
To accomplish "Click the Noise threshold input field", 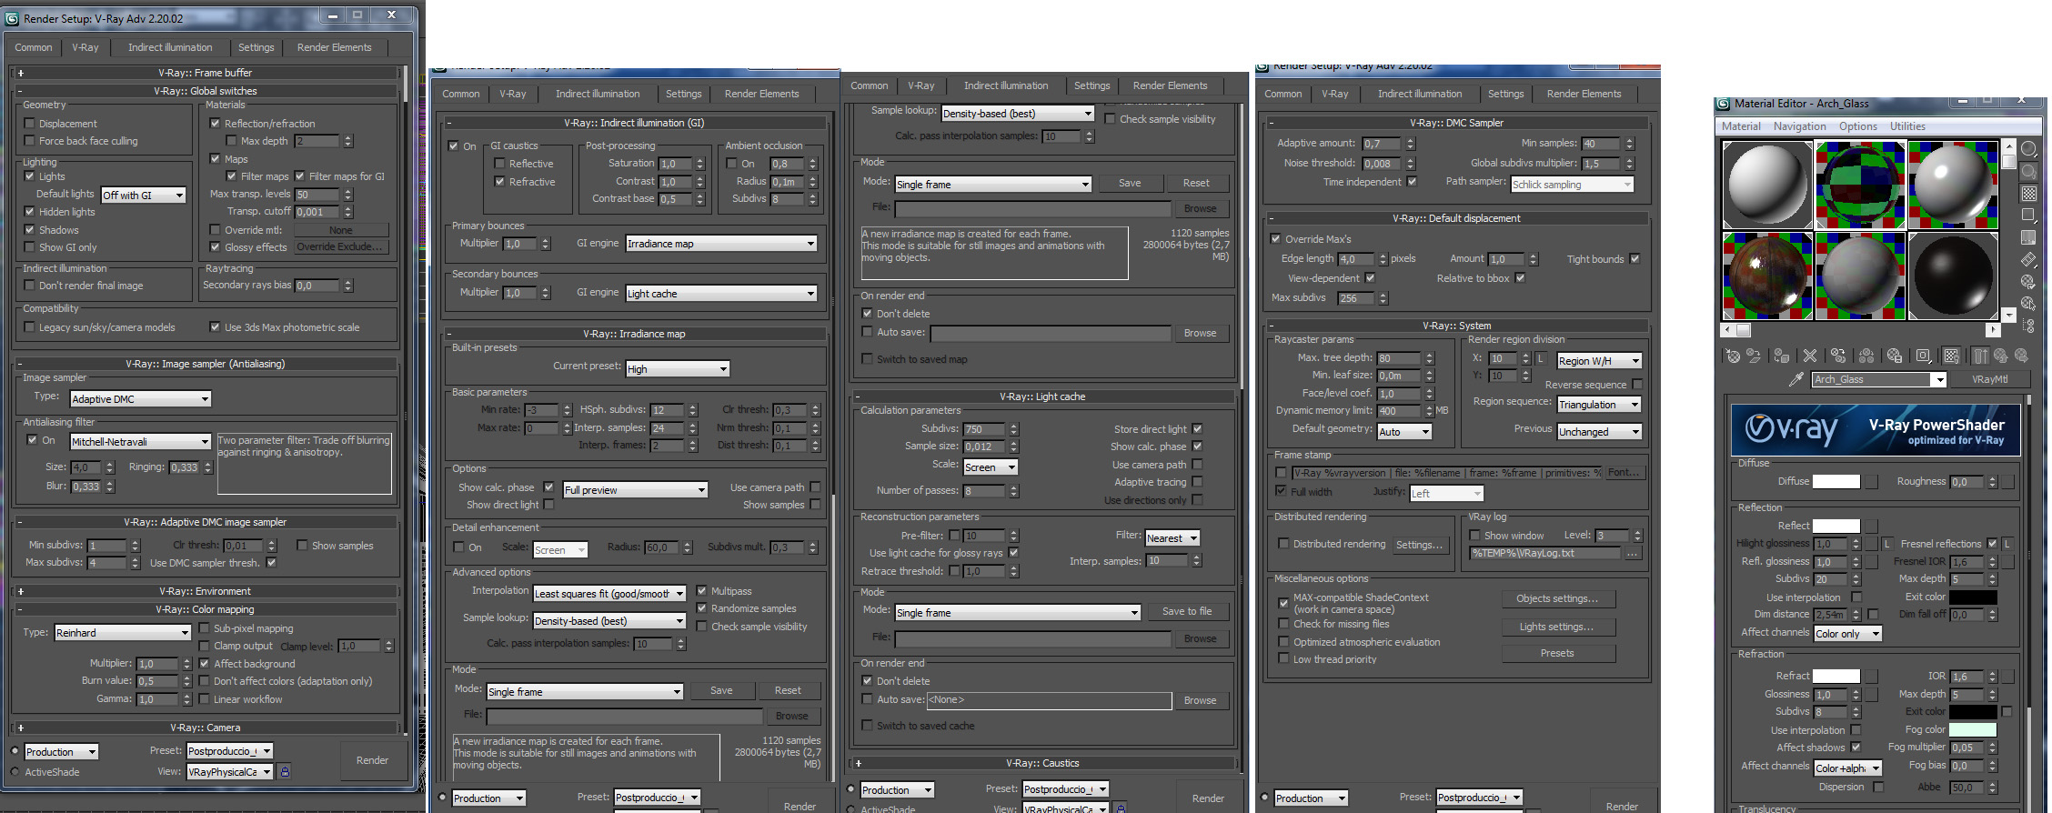I will [1383, 164].
